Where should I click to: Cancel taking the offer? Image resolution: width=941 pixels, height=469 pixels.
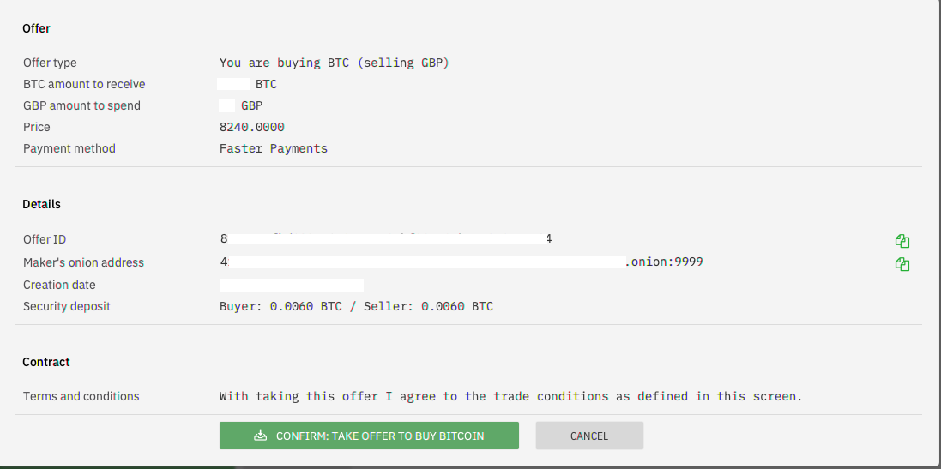[x=589, y=436]
